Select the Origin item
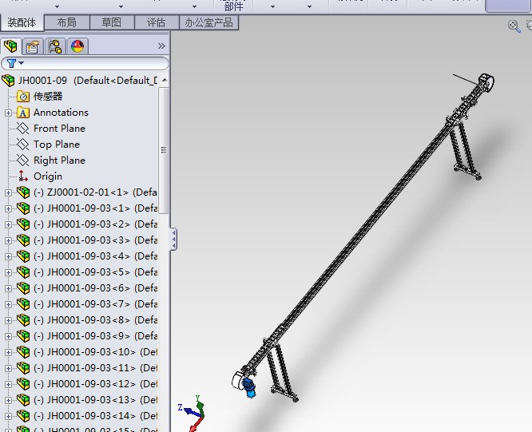The height and width of the screenshot is (432, 532). pos(48,176)
